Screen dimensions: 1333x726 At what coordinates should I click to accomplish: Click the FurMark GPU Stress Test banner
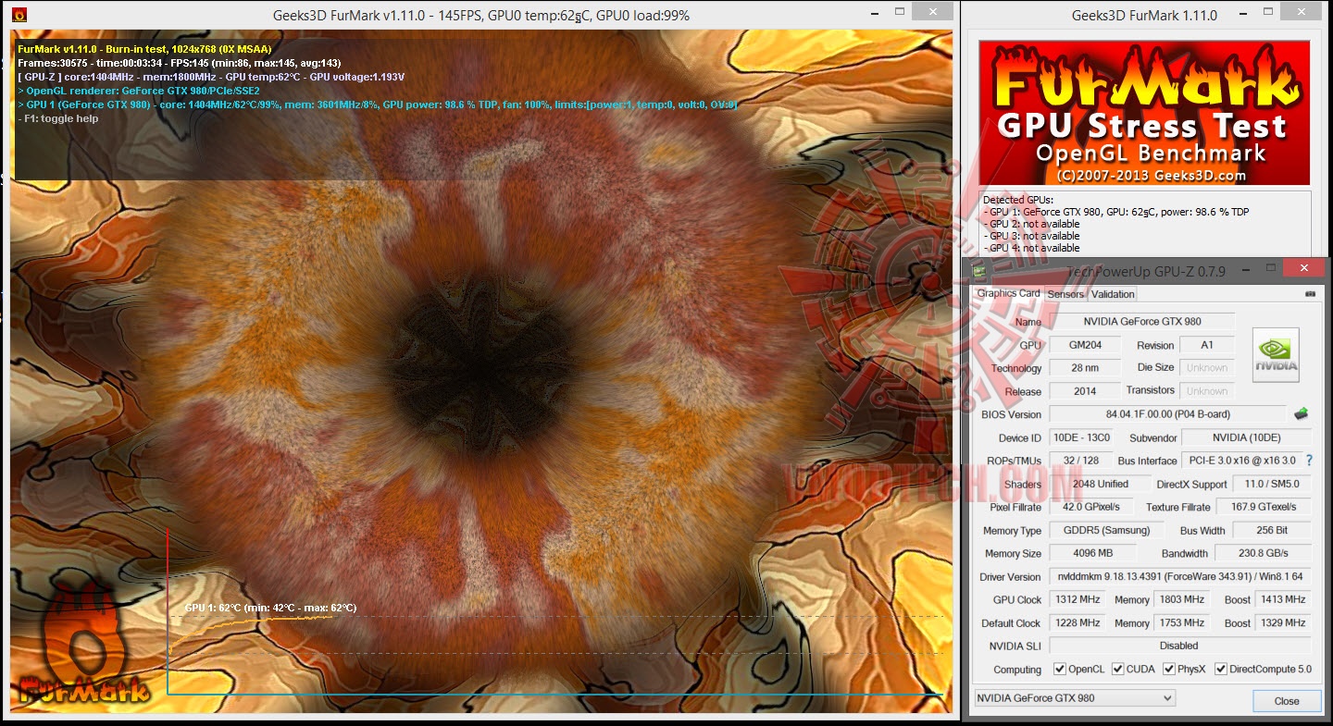click(1145, 113)
